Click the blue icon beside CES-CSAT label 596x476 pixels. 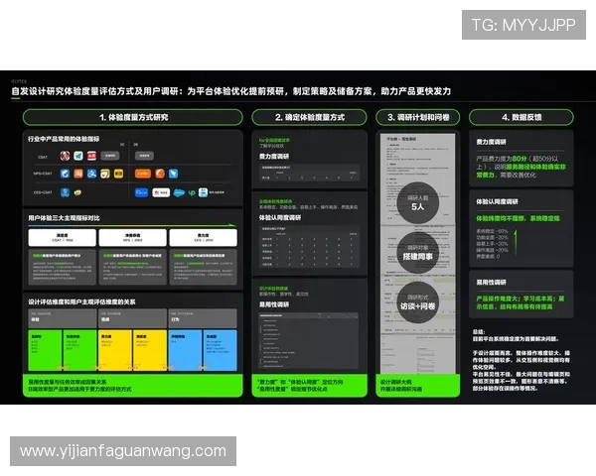point(65,192)
